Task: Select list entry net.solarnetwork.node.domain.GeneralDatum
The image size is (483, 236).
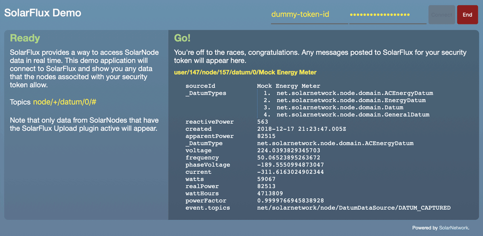Action: [x=353, y=115]
